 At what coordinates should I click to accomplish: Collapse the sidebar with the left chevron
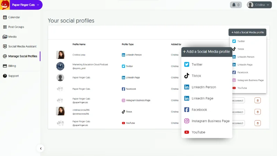[x=41, y=148]
